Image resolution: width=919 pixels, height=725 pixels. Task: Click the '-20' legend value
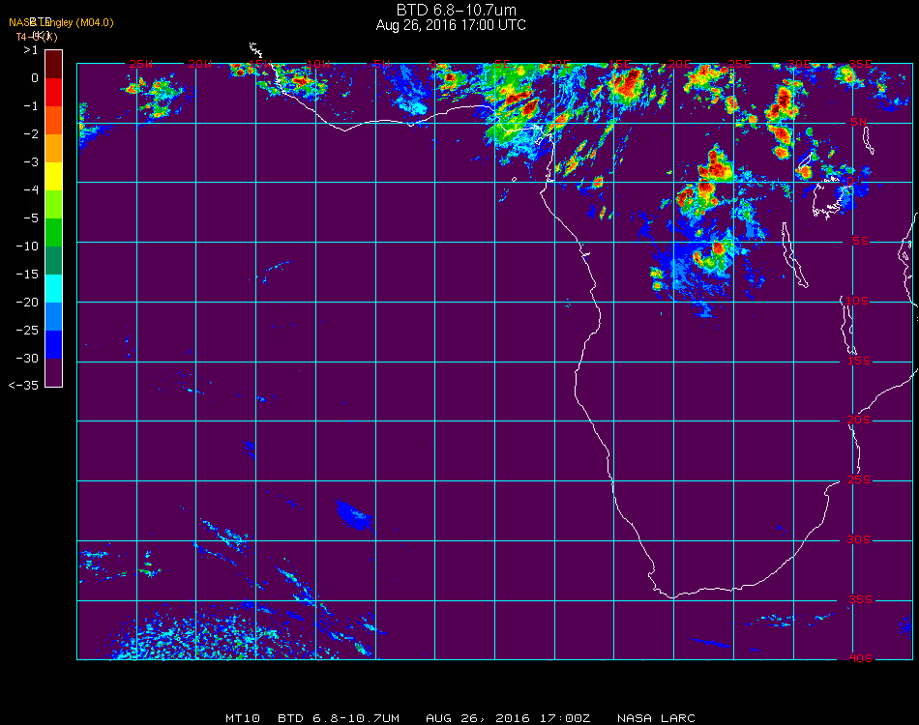coord(27,303)
